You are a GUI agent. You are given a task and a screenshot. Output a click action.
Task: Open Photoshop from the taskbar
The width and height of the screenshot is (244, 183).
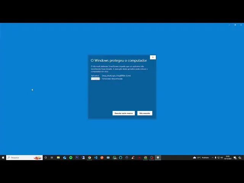(x=77, y=157)
